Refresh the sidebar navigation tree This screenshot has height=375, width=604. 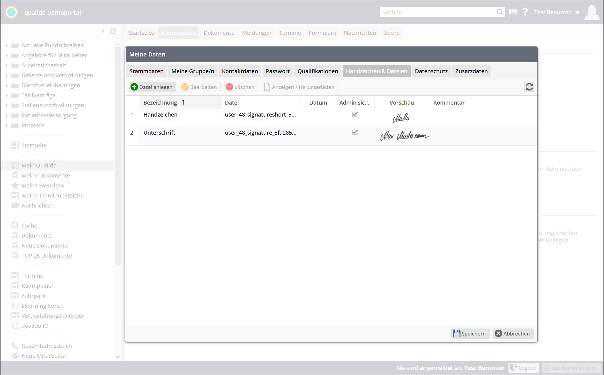pyautogui.click(x=113, y=31)
